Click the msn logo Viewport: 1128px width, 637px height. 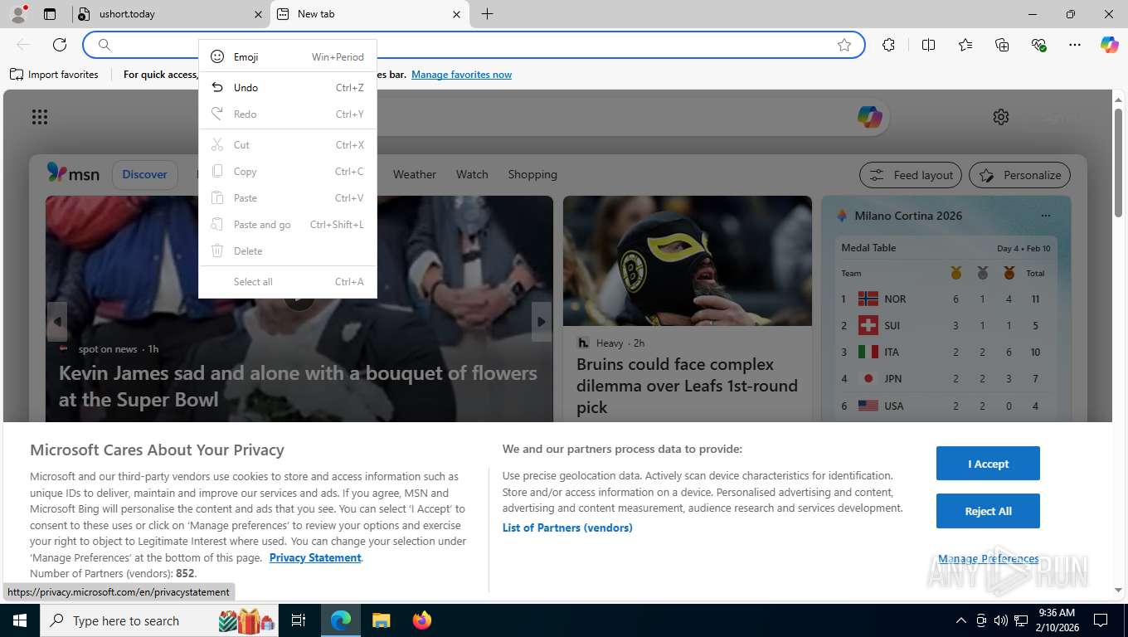point(73,173)
